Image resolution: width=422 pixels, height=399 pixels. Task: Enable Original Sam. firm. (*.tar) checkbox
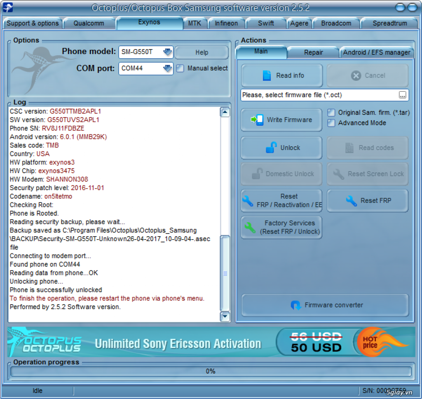click(x=331, y=113)
